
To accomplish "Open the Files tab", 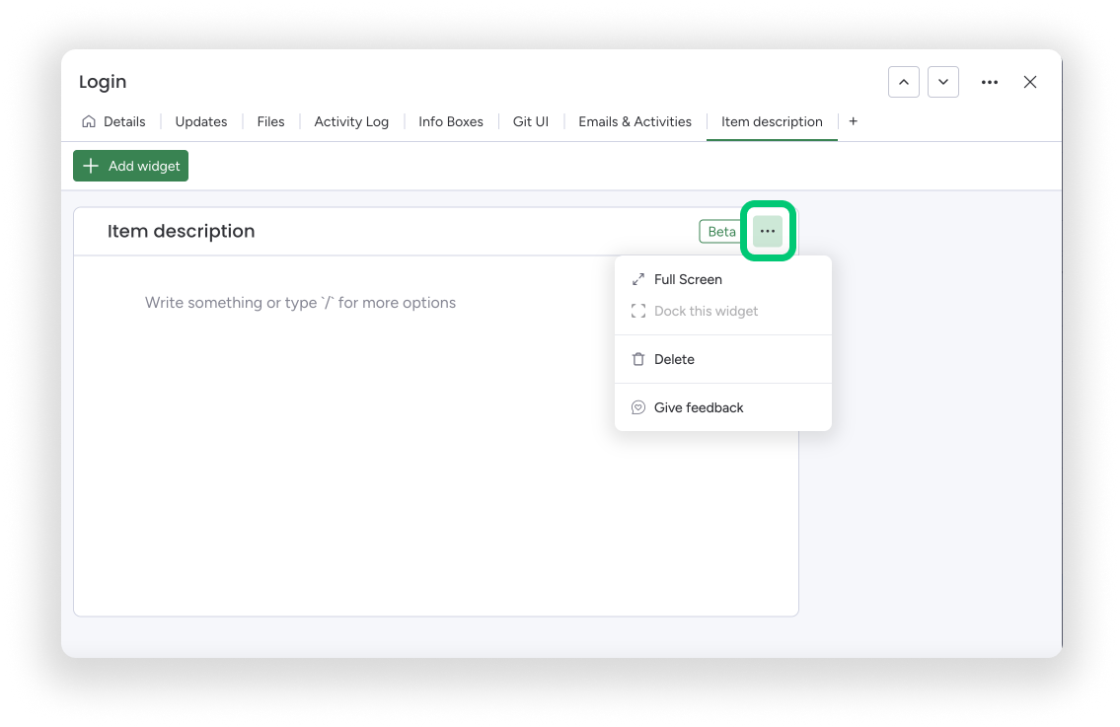I will pos(270,121).
